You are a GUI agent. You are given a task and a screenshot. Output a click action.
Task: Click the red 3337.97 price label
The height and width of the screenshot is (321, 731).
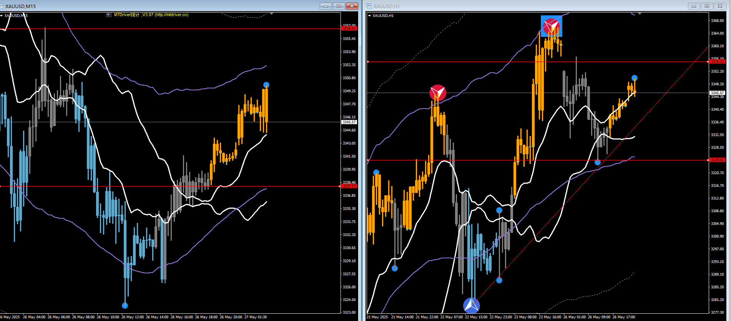click(x=349, y=186)
